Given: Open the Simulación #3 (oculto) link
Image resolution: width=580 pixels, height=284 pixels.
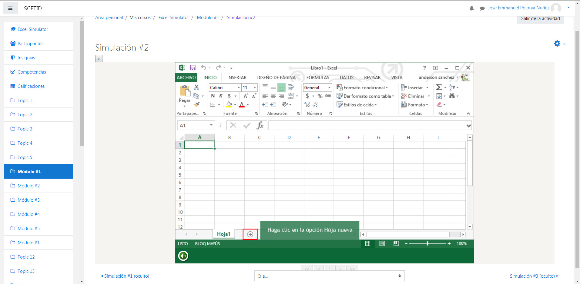Looking at the screenshot, I should coord(532,276).
